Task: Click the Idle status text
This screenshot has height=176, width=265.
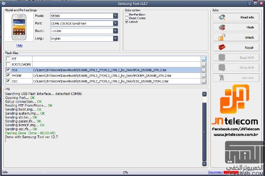Action: [x=5, y=172]
